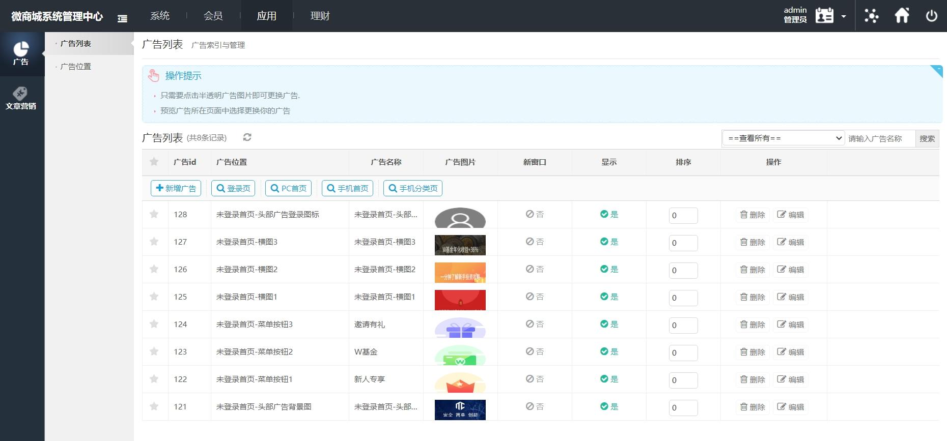The width and height of the screenshot is (947, 441).
Task: Click the 微商城系统管理中心 title
Action: [57, 16]
